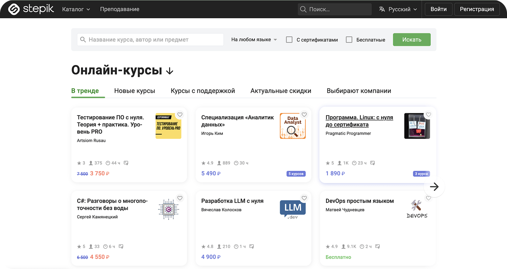507x269 pixels.
Task: Click the Stepik logo in header
Action: 31,9
